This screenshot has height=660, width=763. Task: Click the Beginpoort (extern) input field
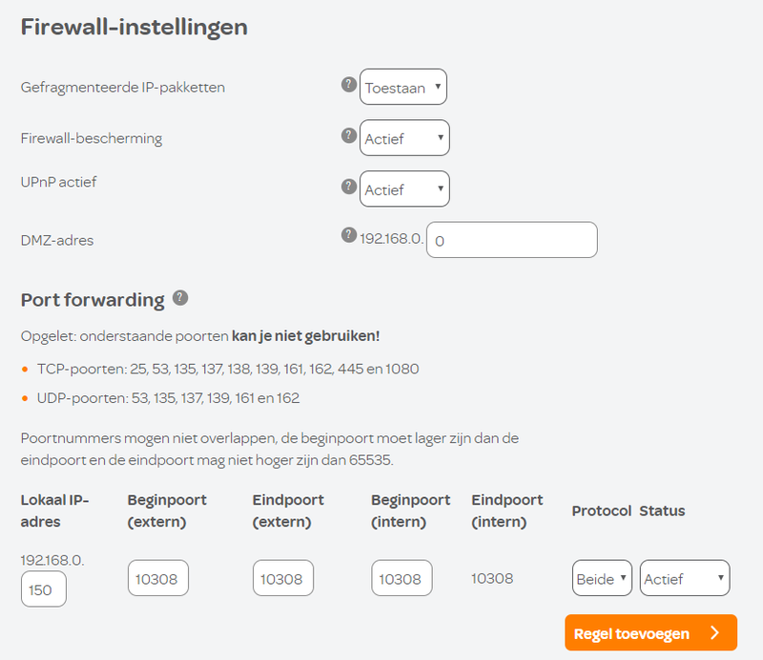tap(158, 578)
